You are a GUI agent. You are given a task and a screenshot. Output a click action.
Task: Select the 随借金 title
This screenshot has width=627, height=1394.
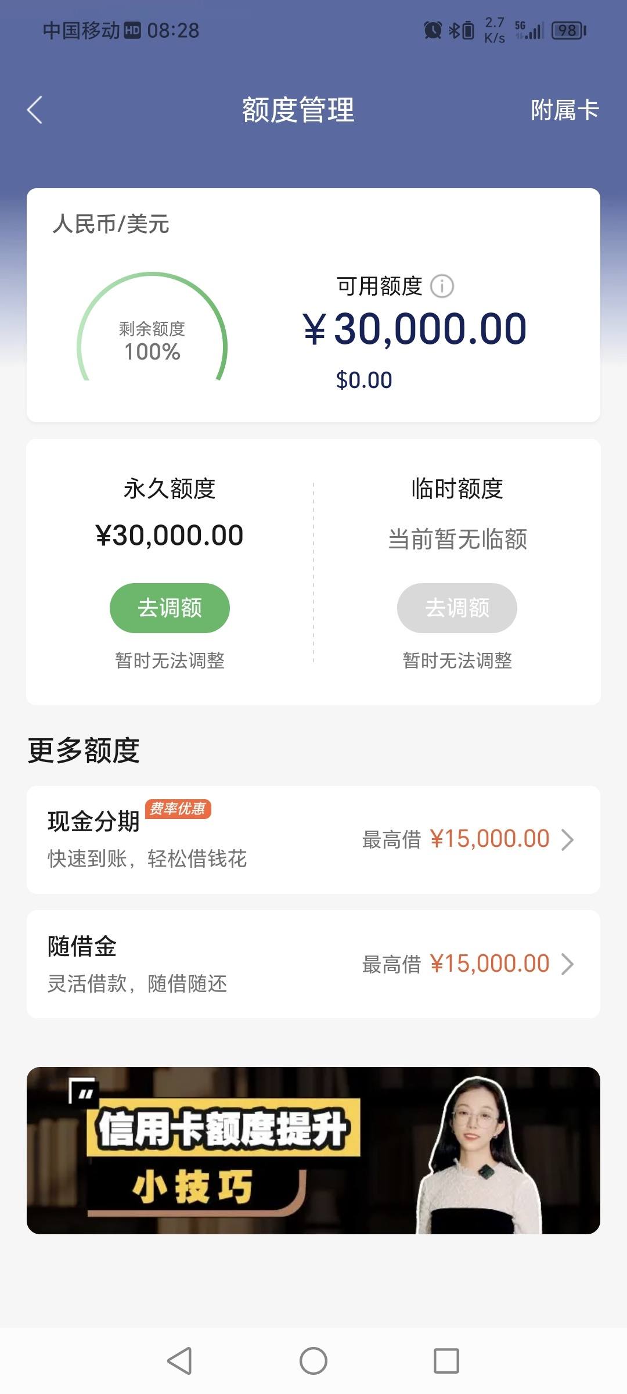[x=82, y=946]
